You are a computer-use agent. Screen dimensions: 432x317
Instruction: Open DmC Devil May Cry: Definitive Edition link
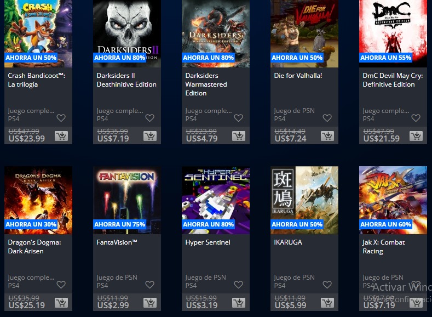click(x=393, y=80)
